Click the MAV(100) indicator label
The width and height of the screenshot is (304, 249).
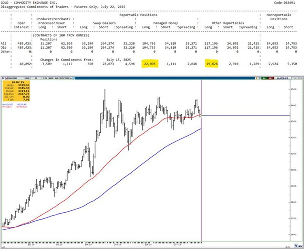point(8,105)
